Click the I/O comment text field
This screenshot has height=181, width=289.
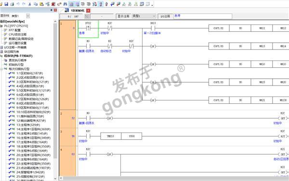(x=203, y=16)
